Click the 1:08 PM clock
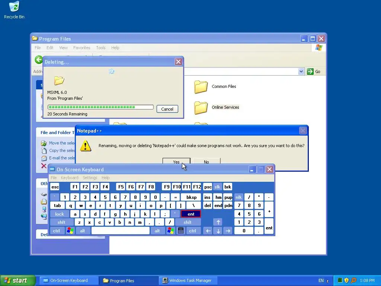The image size is (381, 286). point(367,280)
